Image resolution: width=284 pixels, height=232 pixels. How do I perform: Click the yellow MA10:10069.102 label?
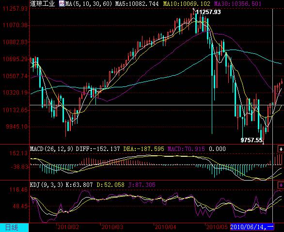(x=187, y=3)
